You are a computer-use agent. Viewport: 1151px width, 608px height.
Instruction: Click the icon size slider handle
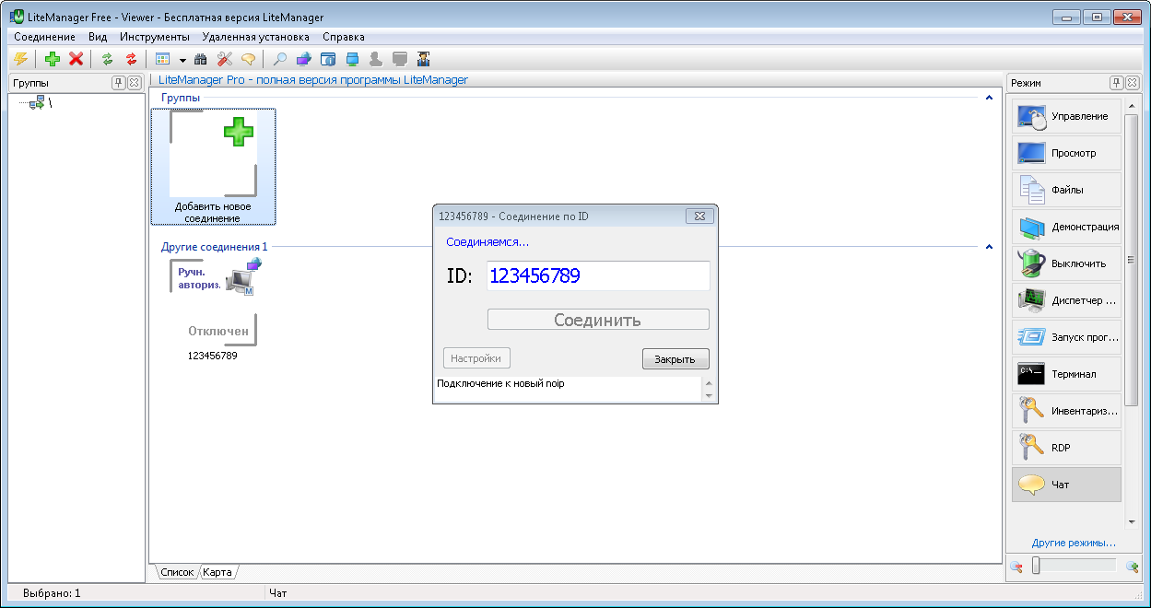(1036, 566)
